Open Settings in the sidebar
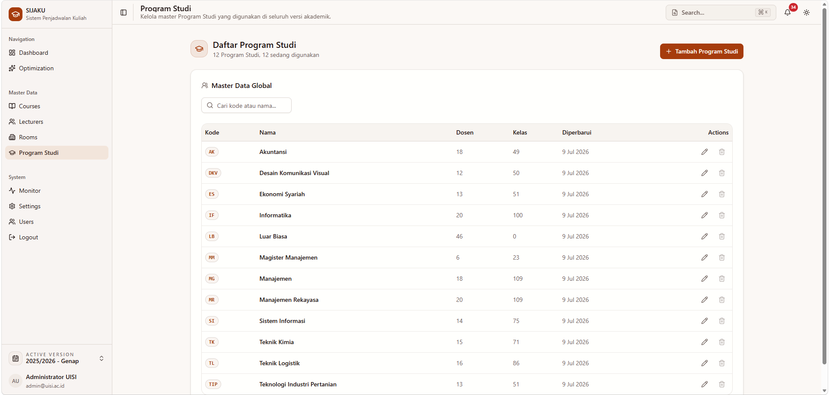The height and width of the screenshot is (395, 829). click(x=57, y=206)
